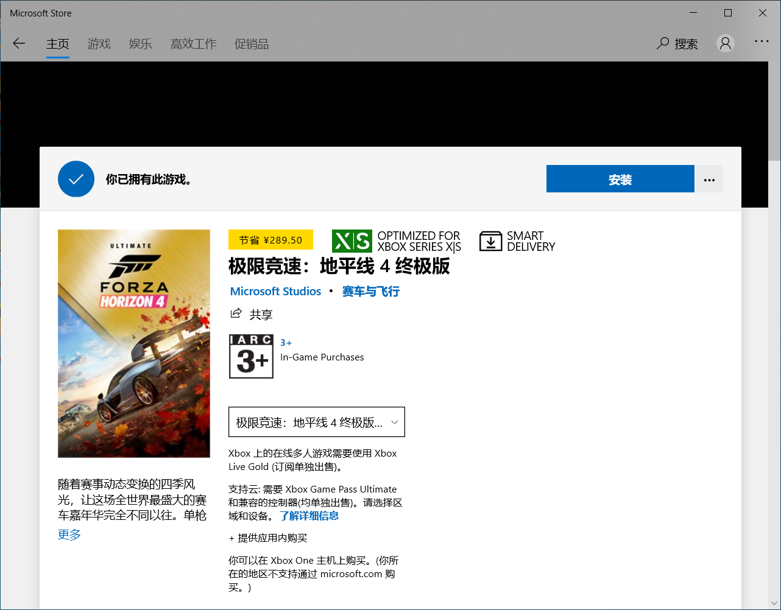The image size is (781, 610).
Task: Click the Smart Delivery download icon
Action: click(490, 241)
